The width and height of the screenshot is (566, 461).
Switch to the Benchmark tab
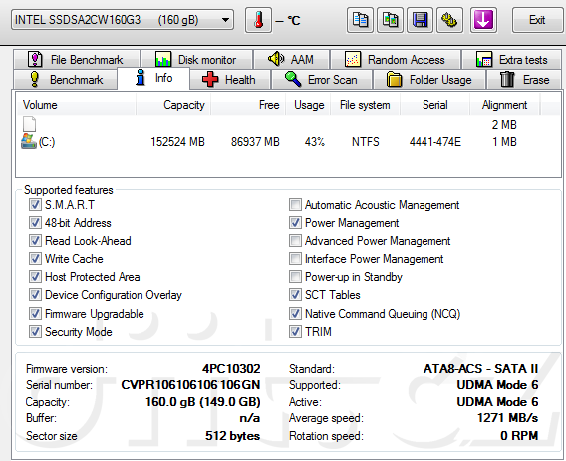[x=66, y=79]
